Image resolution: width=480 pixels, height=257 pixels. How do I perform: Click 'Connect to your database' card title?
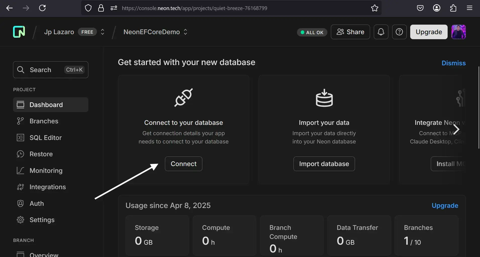tap(184, 123)
